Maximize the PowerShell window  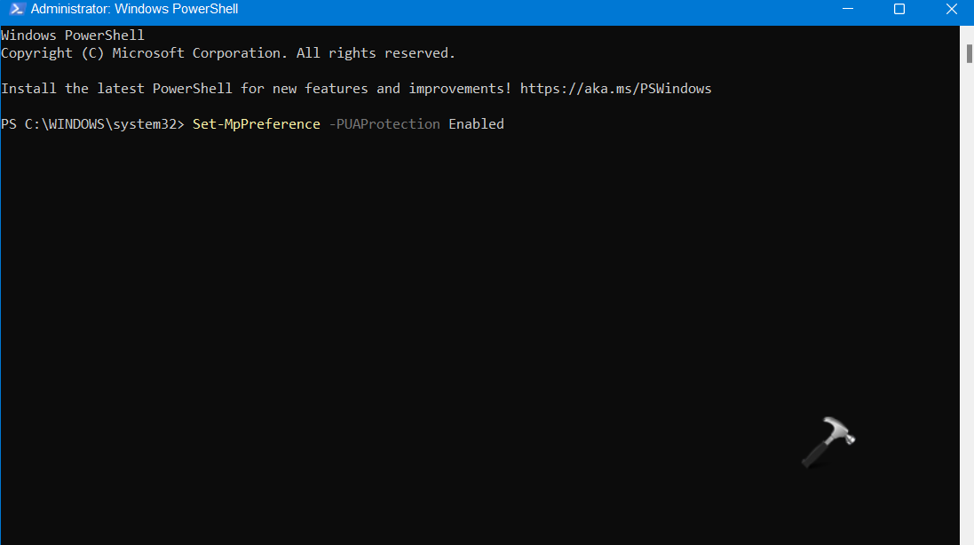[899, 10]
